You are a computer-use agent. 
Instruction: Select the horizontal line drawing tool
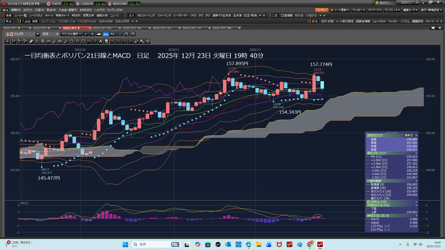89,41
